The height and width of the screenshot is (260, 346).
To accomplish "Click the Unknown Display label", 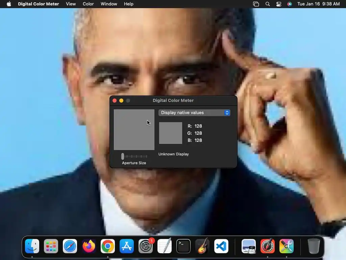I will tap(174, 154).
